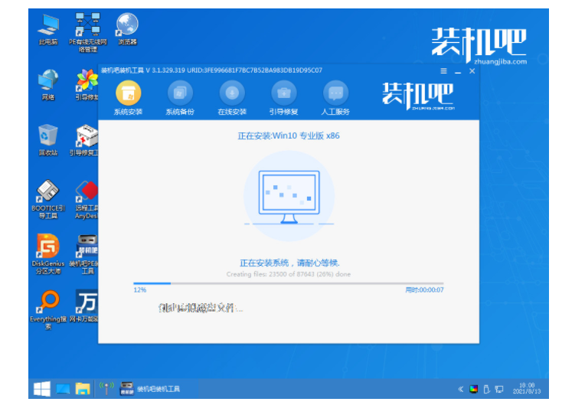This screenshot has height=405, width=562.
Task: Open the hamburger menu in installer title bar
Action: click(444, 71)
